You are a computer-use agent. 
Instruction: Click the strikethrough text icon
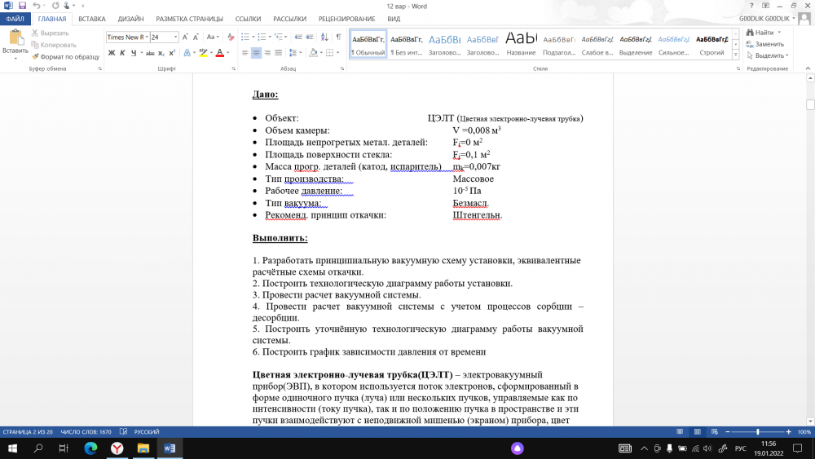150,53
